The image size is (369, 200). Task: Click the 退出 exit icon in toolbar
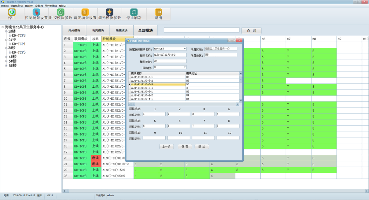pos(158,12)
